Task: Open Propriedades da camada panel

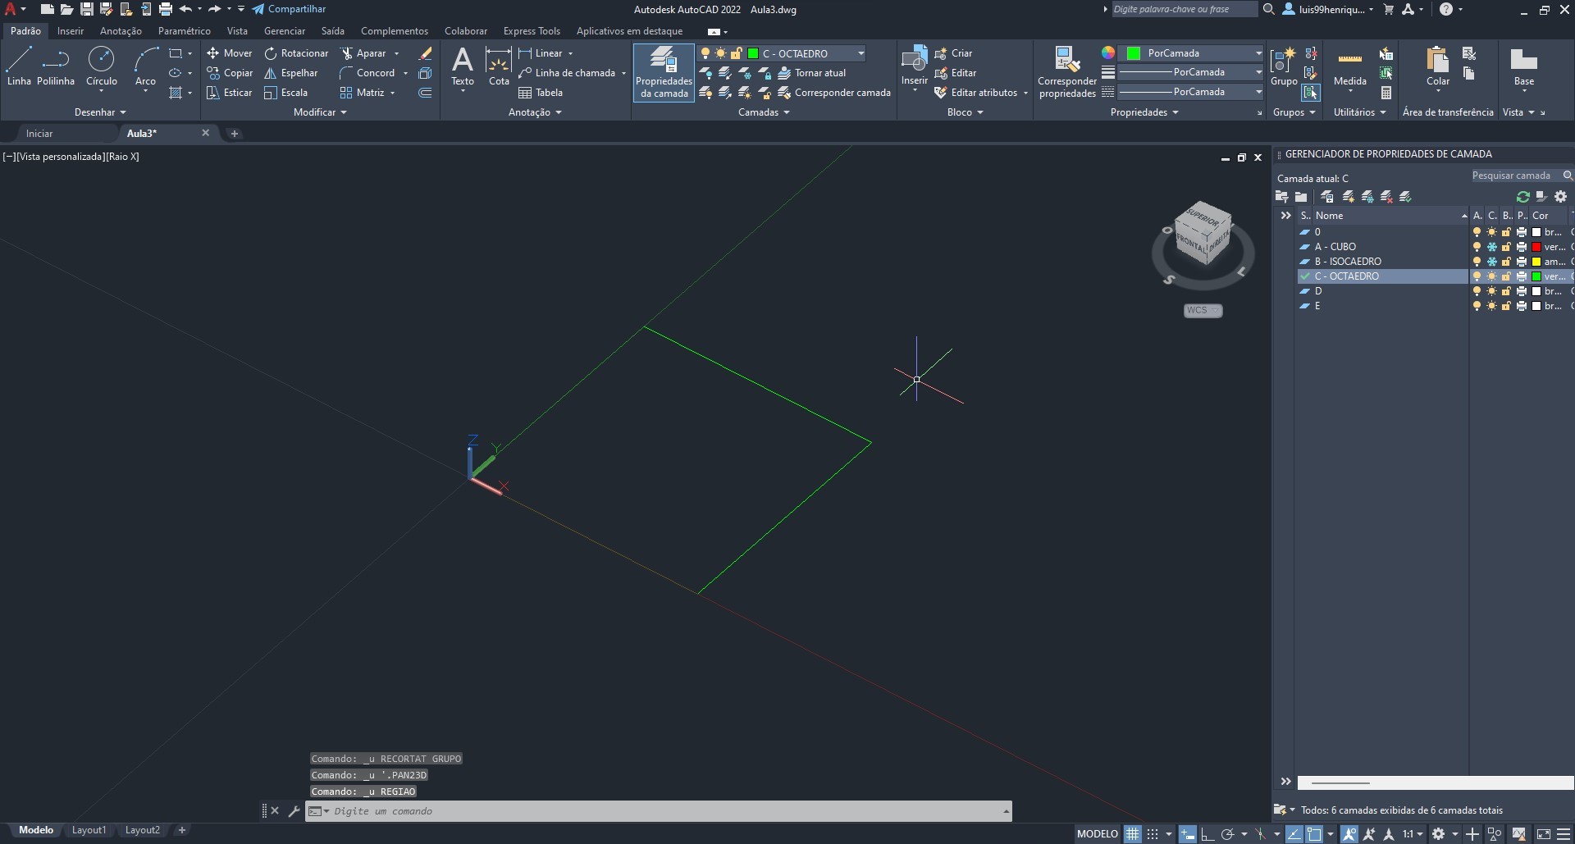Action: [x=664, y=72]
